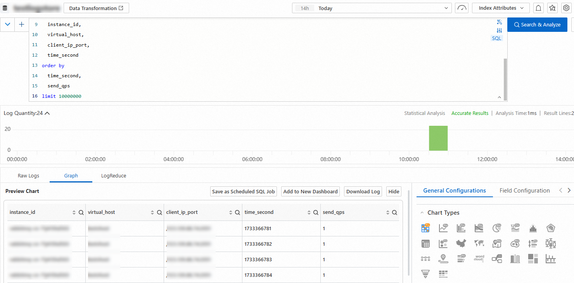
Task: Toggle the SQL mode label
Action: coord(496,38)
